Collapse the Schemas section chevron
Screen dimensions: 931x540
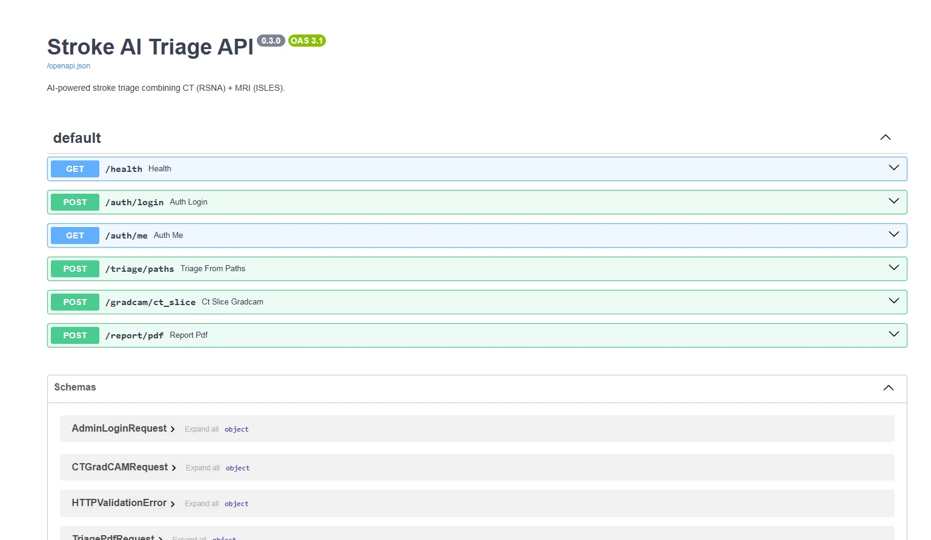(889, 388)
